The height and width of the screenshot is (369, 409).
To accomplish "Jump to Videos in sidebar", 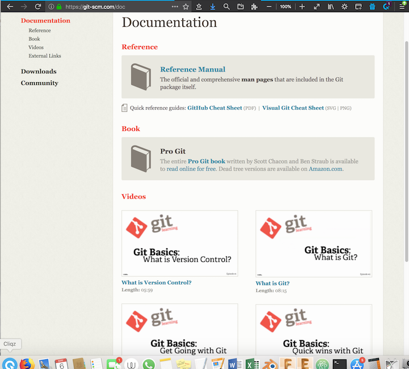I will [36, 48].
